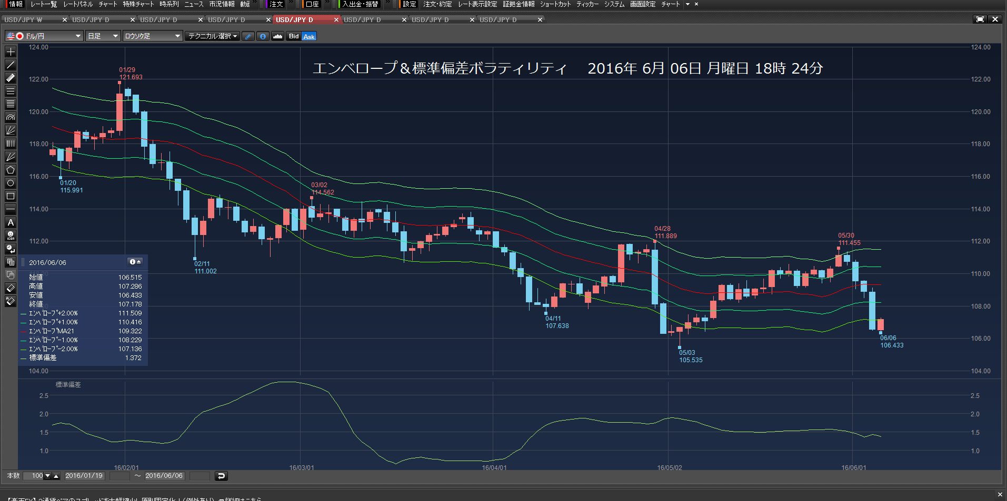Switch price display to Ask
The height and width of the screenshot is (501, 1007).
pos(309,36)
